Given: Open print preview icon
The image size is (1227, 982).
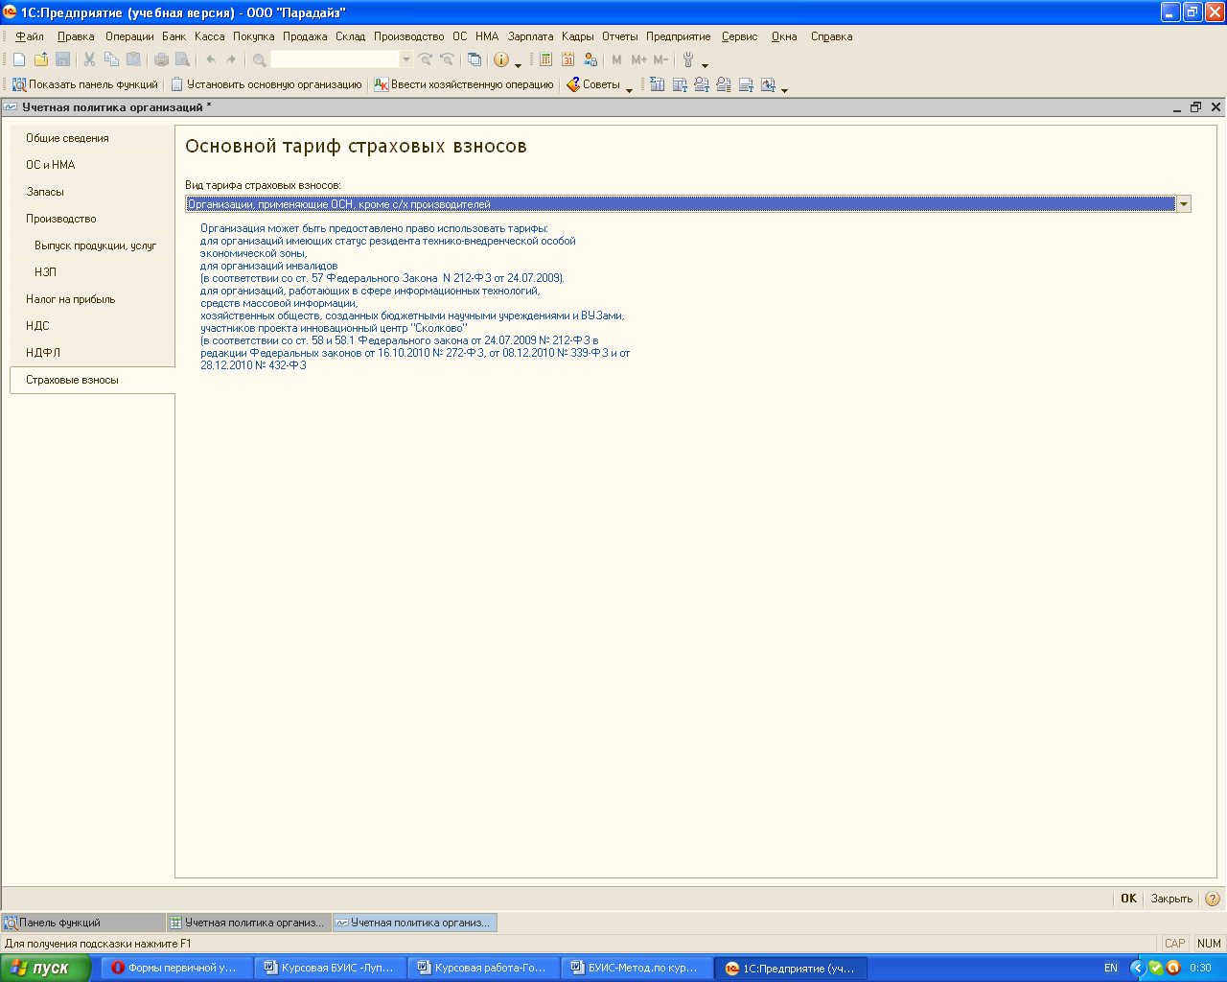Looking at the screenshot, I should click(x=182, y=59).
